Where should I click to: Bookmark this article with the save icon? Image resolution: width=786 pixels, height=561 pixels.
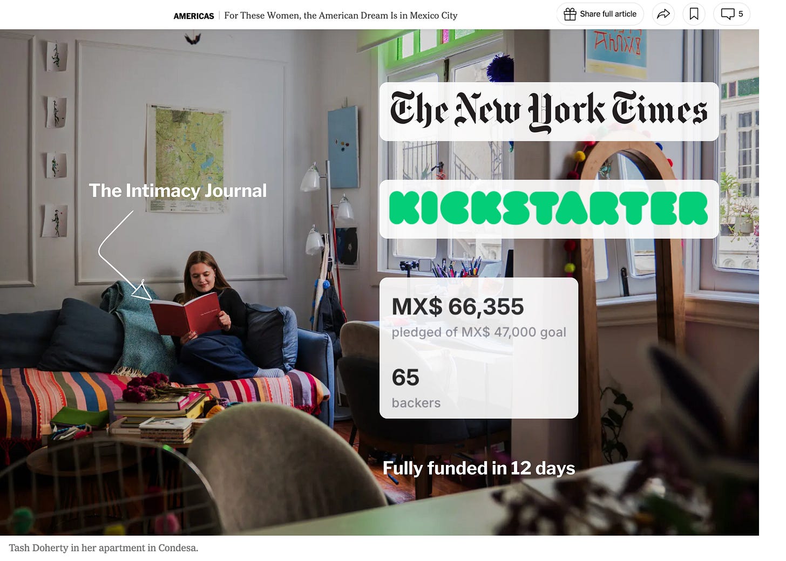coord(694,14)
